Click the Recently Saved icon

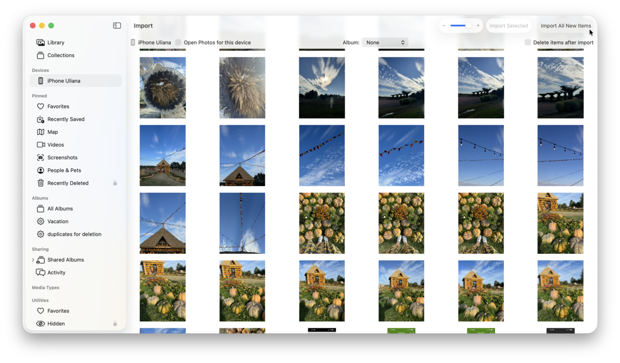coord(40,119)
